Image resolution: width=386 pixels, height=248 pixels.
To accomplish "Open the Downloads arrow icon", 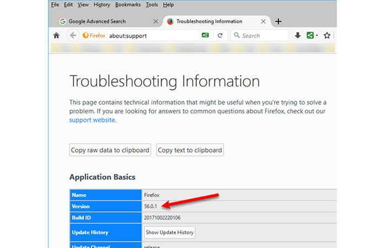I will (298, 35).
